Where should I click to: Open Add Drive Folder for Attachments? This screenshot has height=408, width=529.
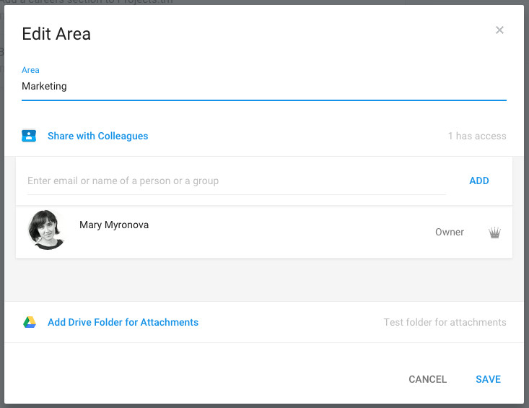coord(123,322)
